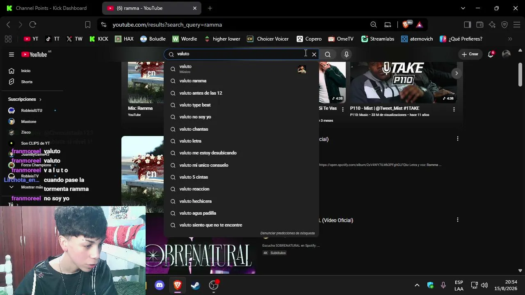Open the YouTube guide hamburger menu
Screen dimensions: 525x295
point(11,54)
